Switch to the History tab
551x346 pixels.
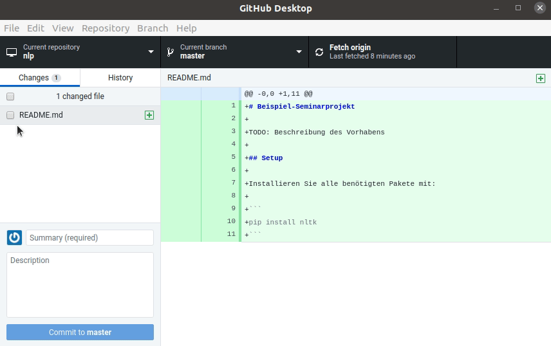coord(120,78)
